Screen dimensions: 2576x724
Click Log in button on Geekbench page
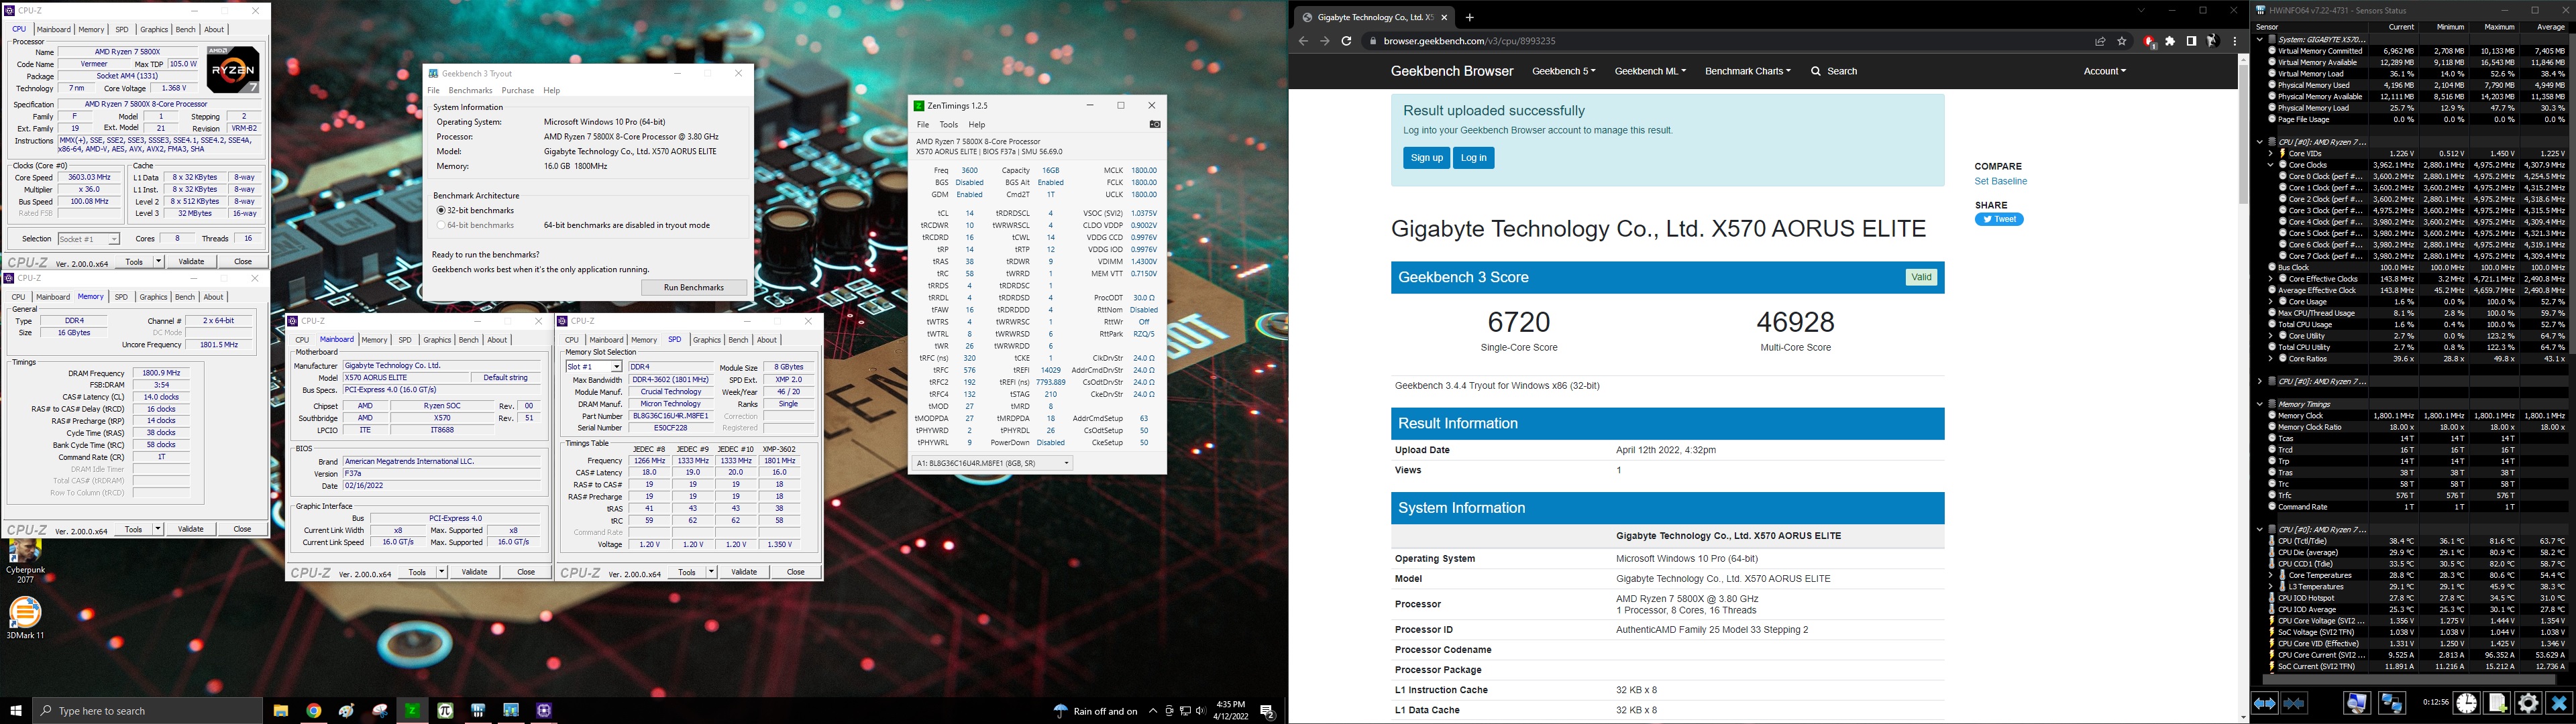click(1473, 158)
